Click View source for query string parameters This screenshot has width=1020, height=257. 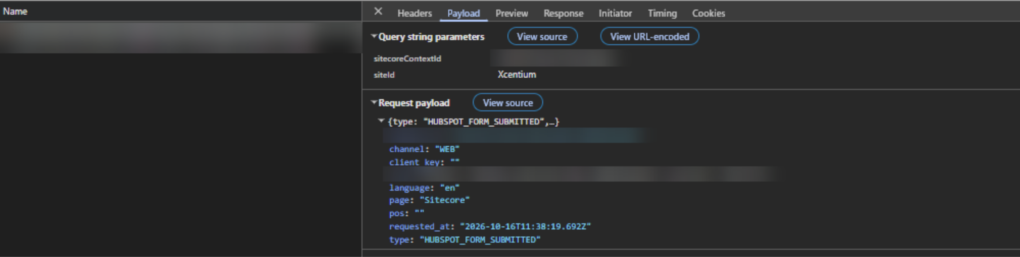(542, 36)
